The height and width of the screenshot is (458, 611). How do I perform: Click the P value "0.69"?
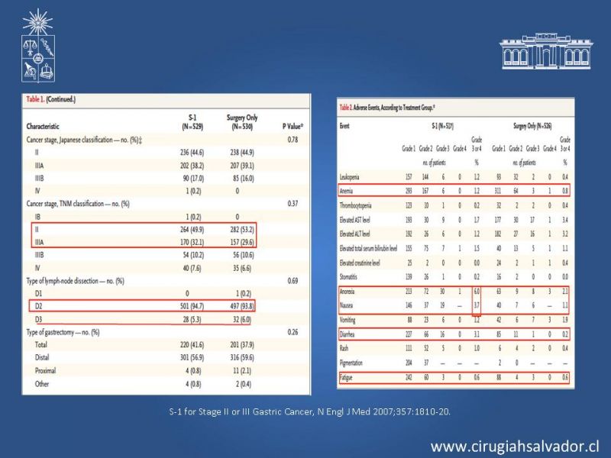[x=293, y=281]
